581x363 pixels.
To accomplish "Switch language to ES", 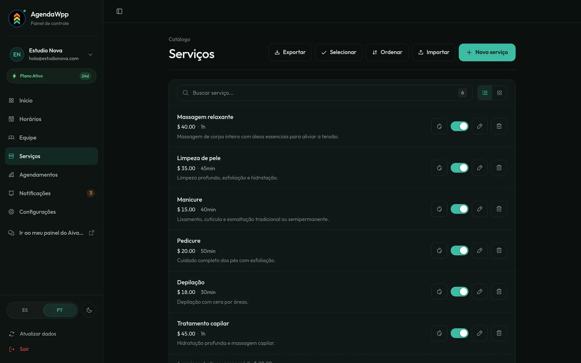I will tap(25, 310).
